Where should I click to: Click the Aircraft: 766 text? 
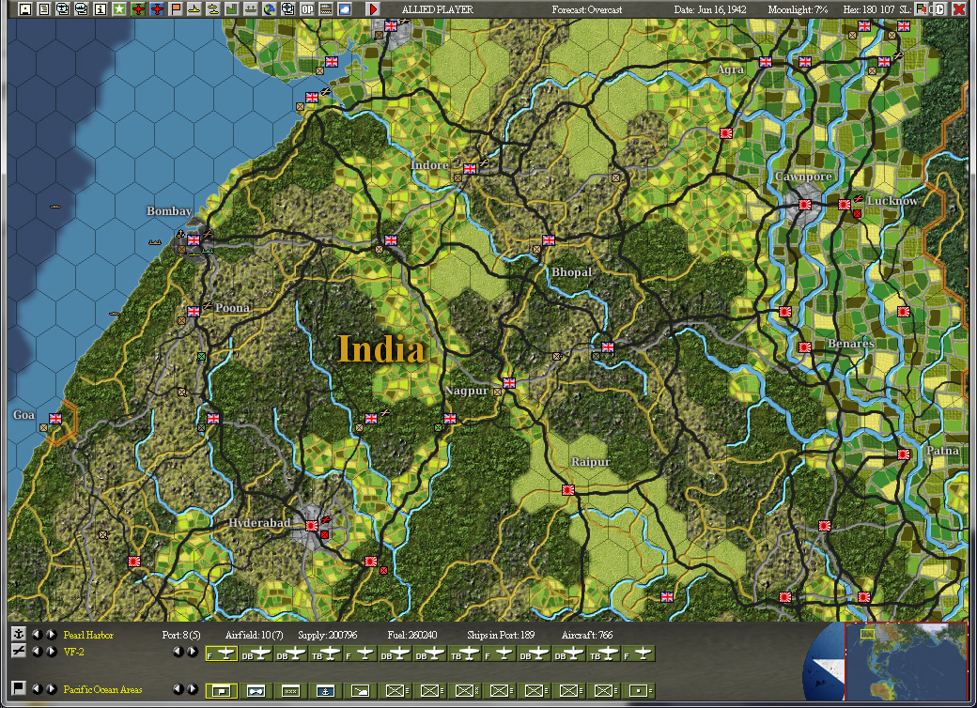click(587, 635)
